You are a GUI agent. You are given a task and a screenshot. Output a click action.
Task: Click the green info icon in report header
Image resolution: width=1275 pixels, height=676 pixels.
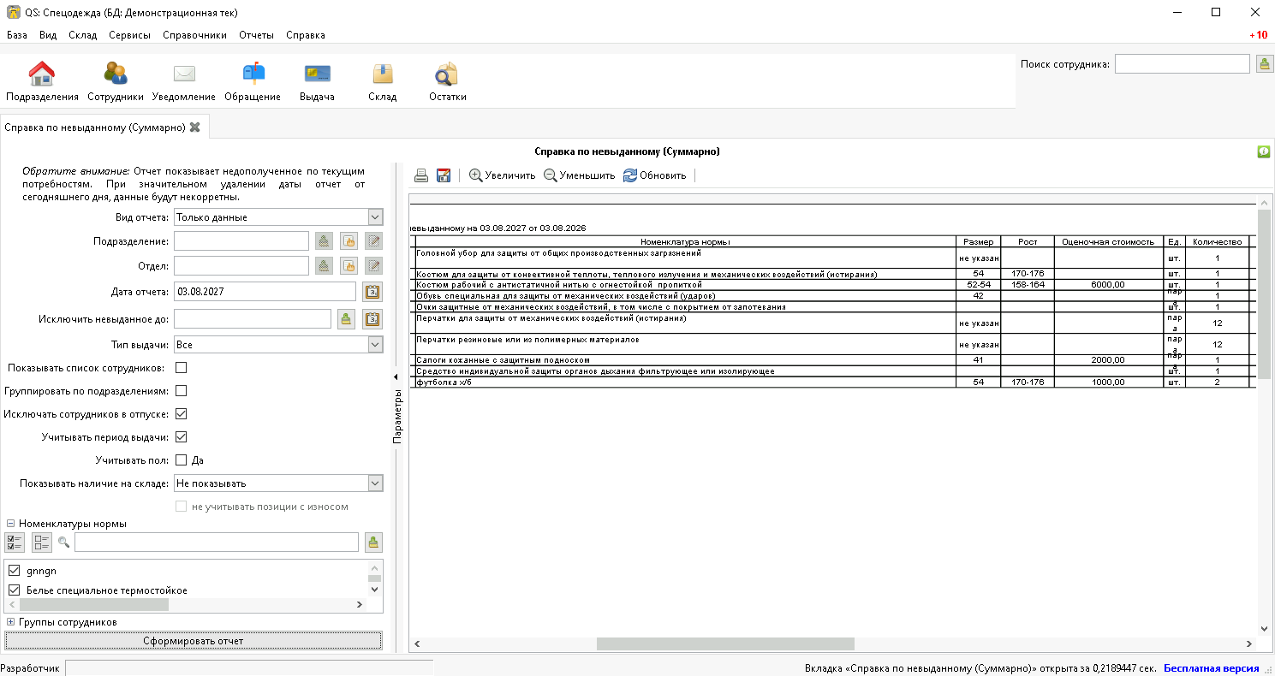click(1263, 151)
